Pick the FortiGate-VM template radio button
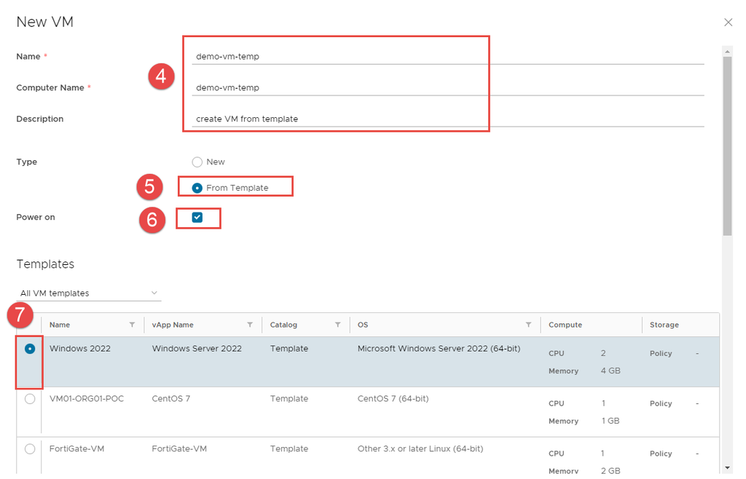 tap(30, 449)
